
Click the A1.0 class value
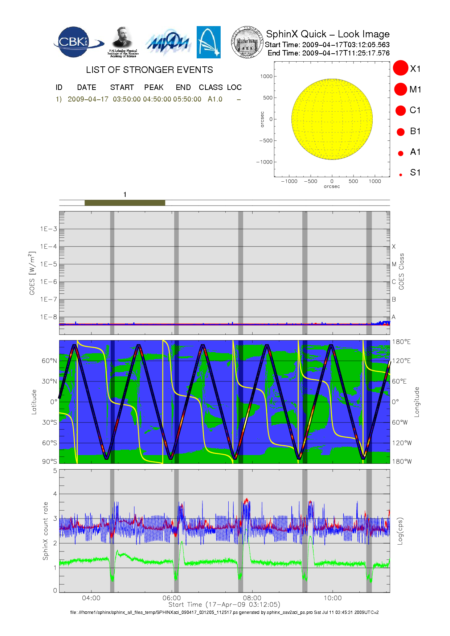[x=215, y=99]
